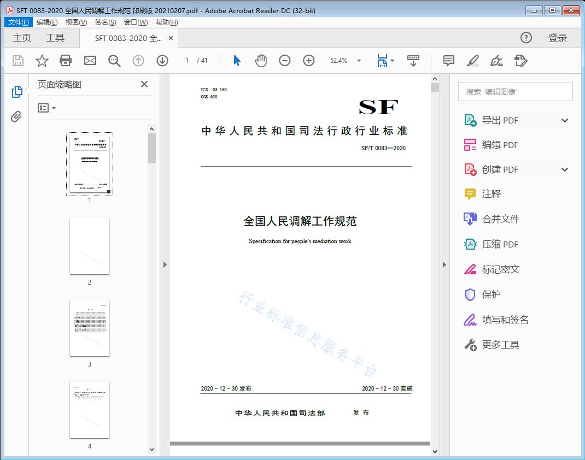Expand the 导出 PDF options chevron
The height and width of the screenshot is (460, 585).
564,120
